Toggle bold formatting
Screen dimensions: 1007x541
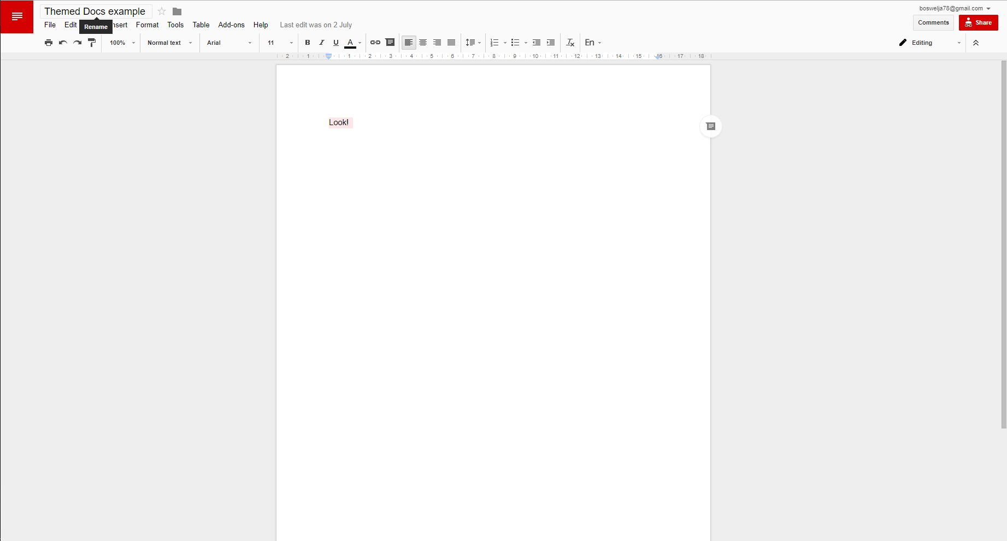308,43
